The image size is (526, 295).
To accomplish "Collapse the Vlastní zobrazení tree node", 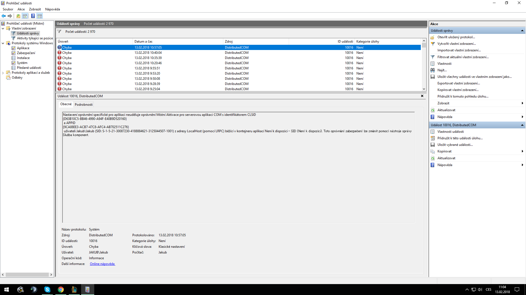I will click(x=3, y=28).
